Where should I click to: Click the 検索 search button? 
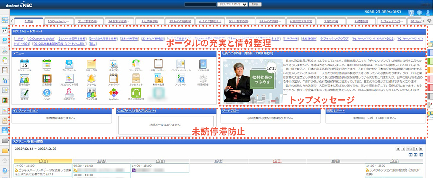(x=255, y=4)
